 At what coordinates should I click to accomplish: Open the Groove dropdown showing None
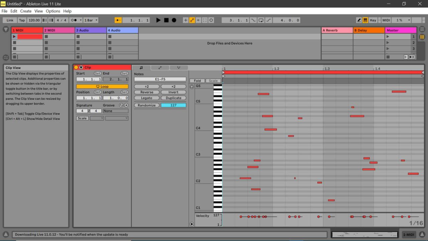pyautogui.click(x=115, y=111)
